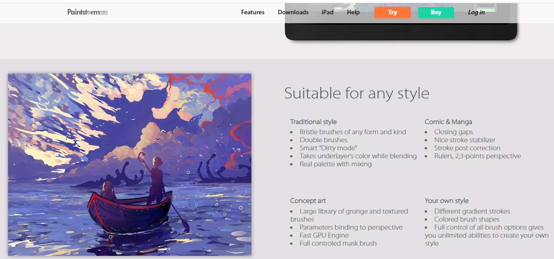Screen dimensions: 554x259
Task: Click the 'Nice stroke stabilizer' item
Action: (x=465, y=140)
